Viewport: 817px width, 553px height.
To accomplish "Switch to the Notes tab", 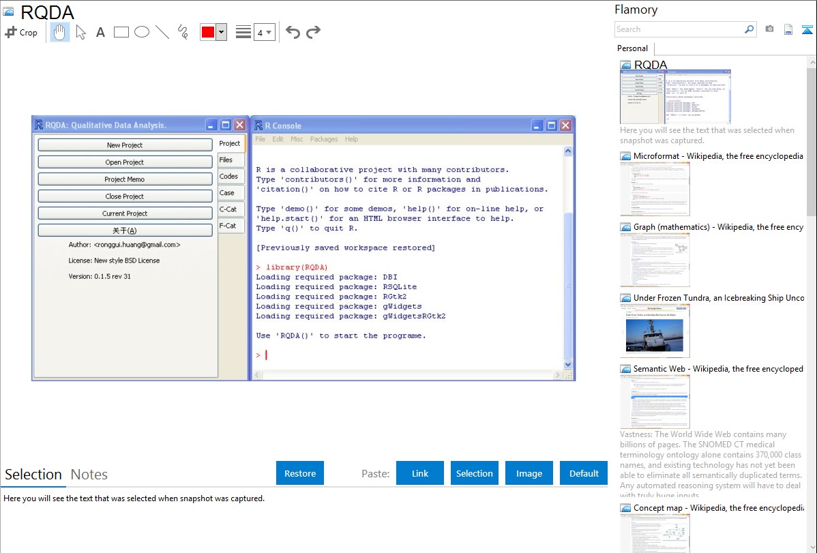I will [x=89, y=475].
